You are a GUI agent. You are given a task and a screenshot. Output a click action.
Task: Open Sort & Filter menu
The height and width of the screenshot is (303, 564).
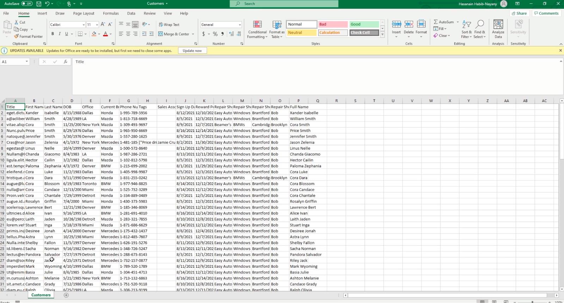click(x=466, y=29)
